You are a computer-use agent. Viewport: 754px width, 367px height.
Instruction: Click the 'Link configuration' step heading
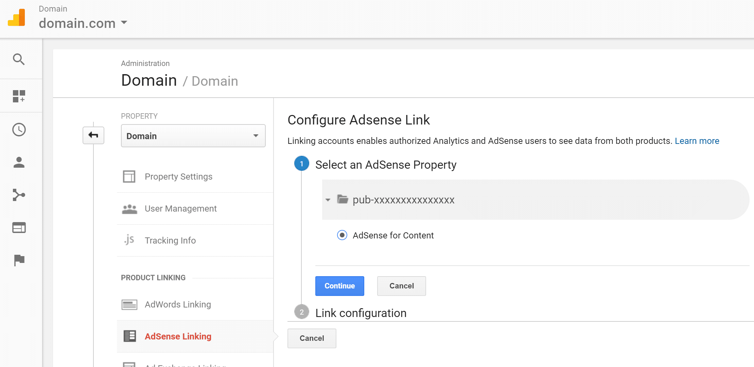361,313
